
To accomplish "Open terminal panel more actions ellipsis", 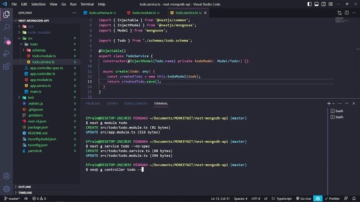I will point(340,103).
